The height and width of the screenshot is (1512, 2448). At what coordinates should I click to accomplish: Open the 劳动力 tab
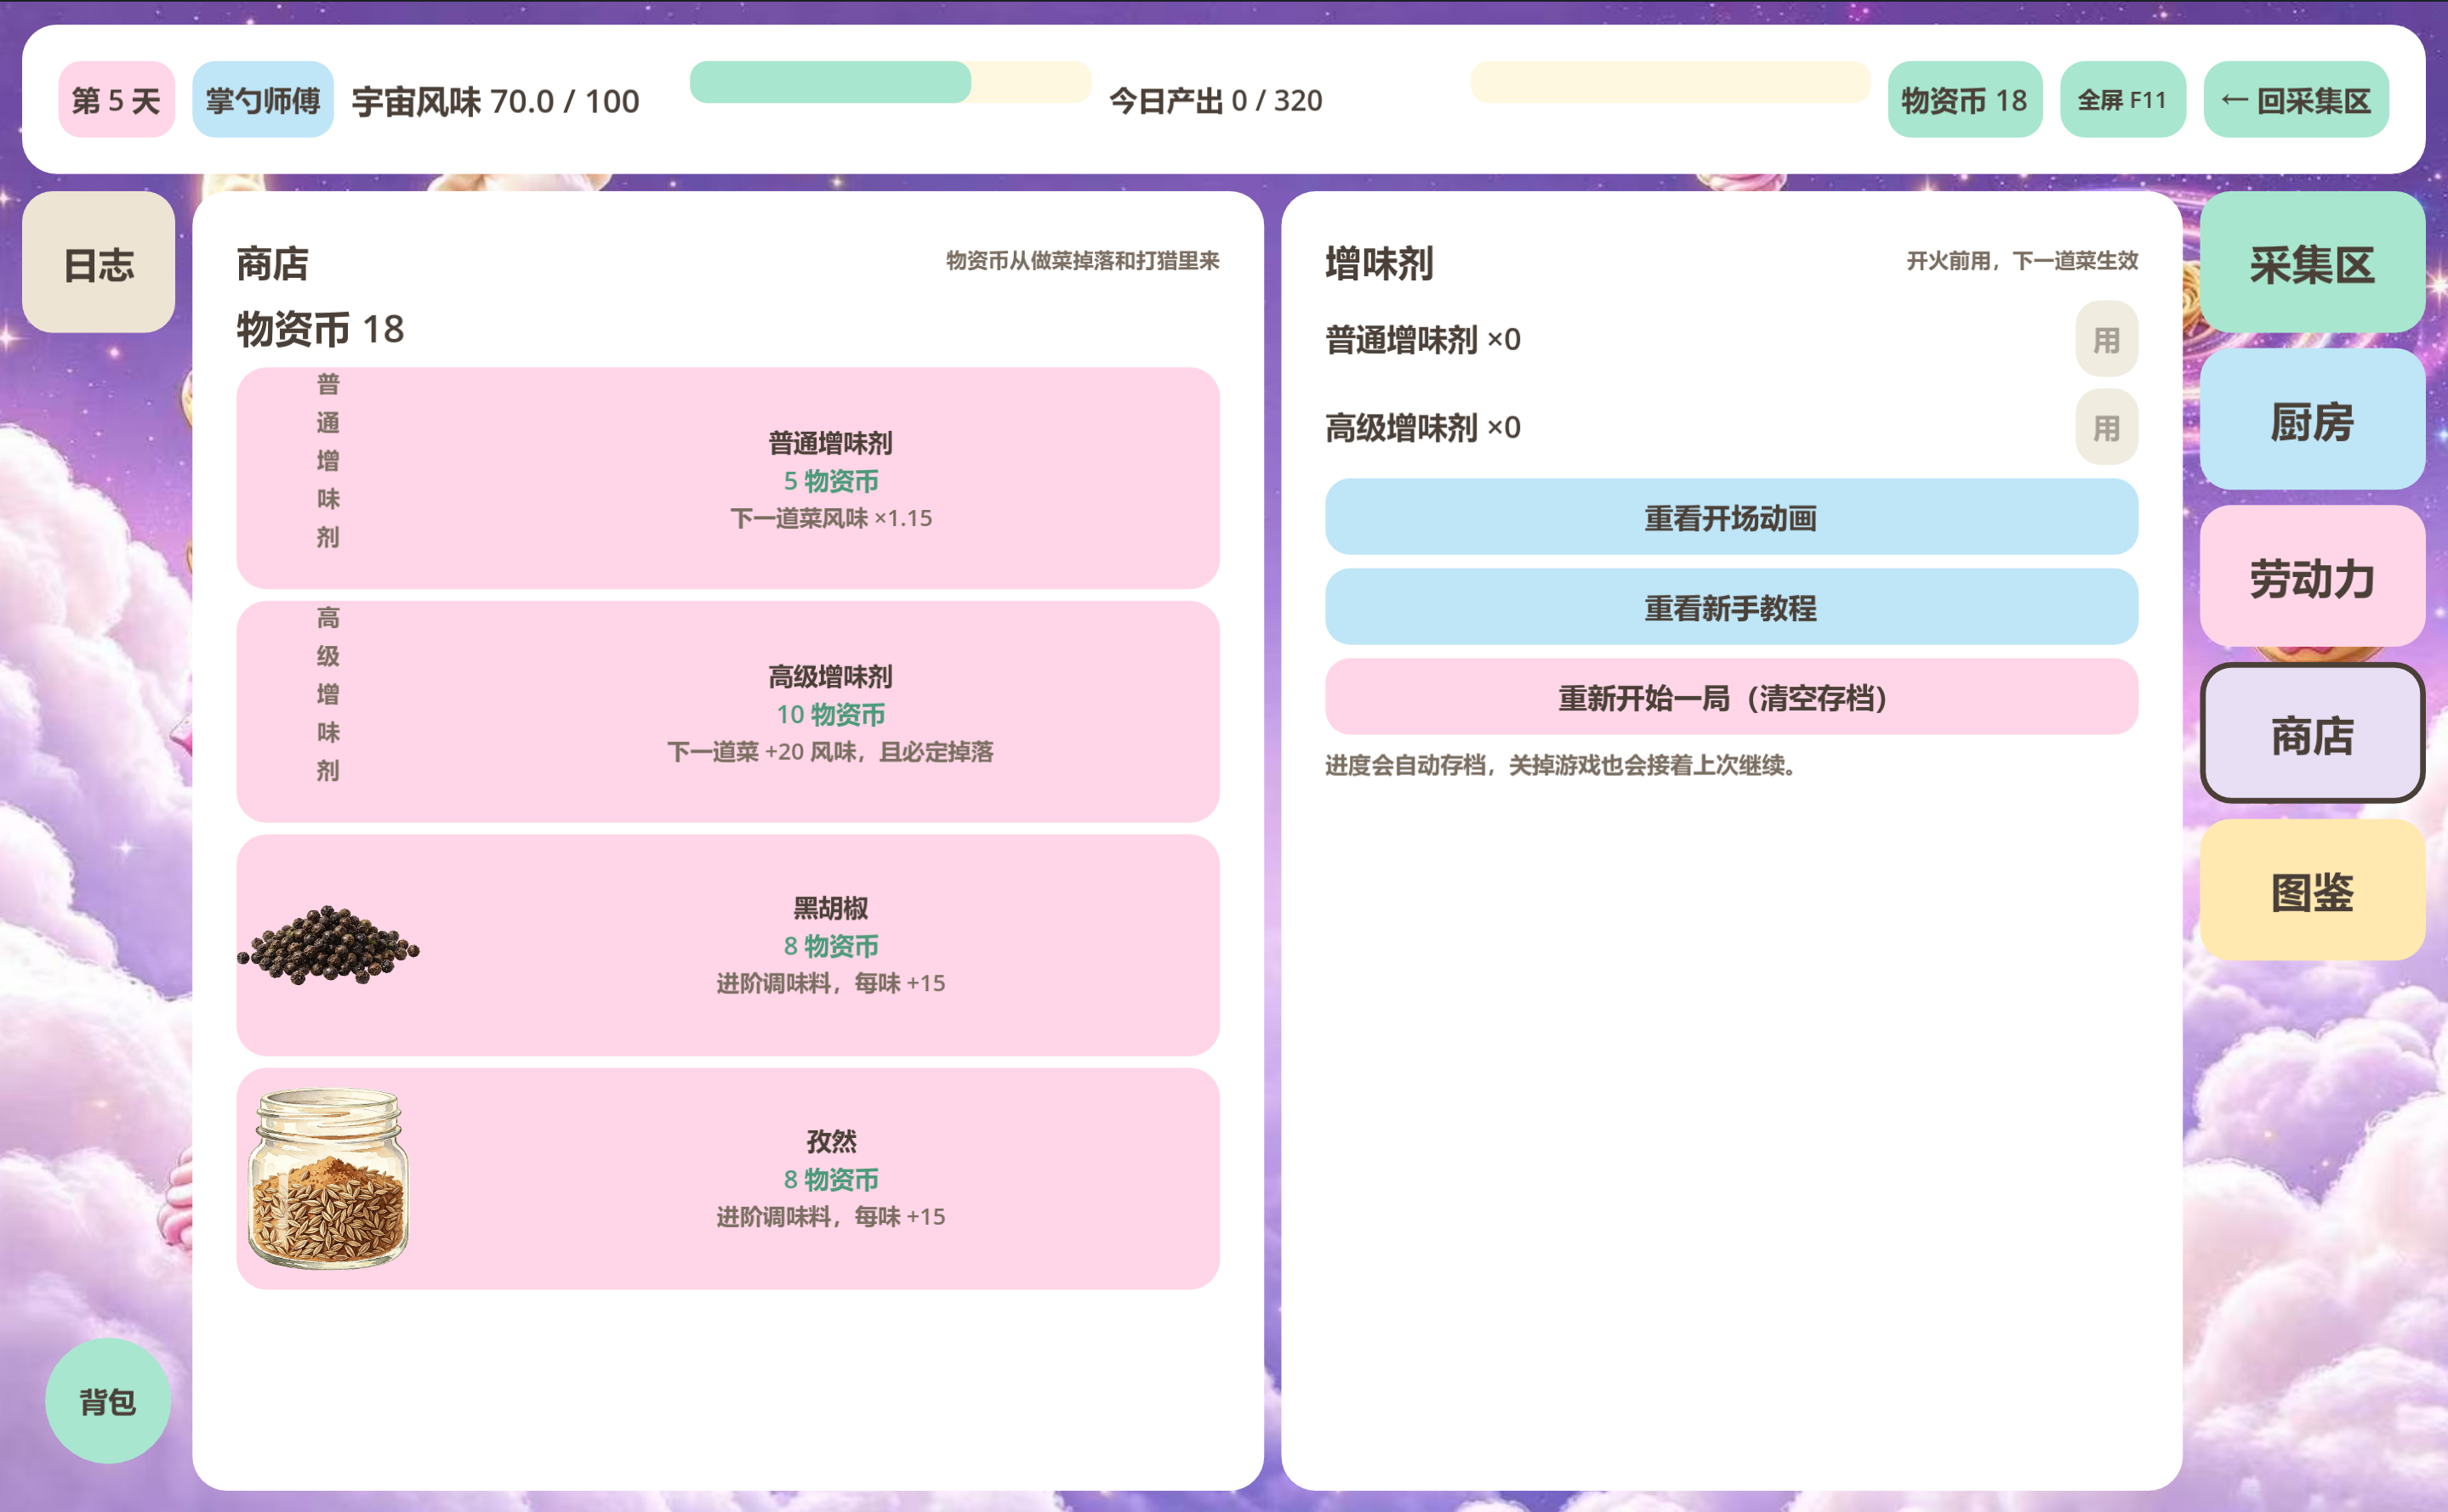click(x=2312, y=577)
